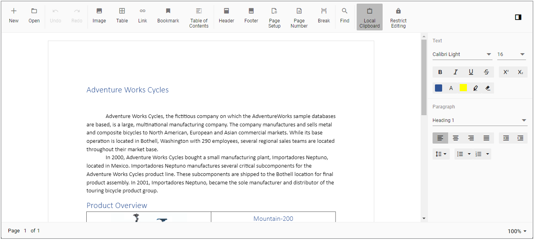
Task: Center align text
Action: coord(456,138)
